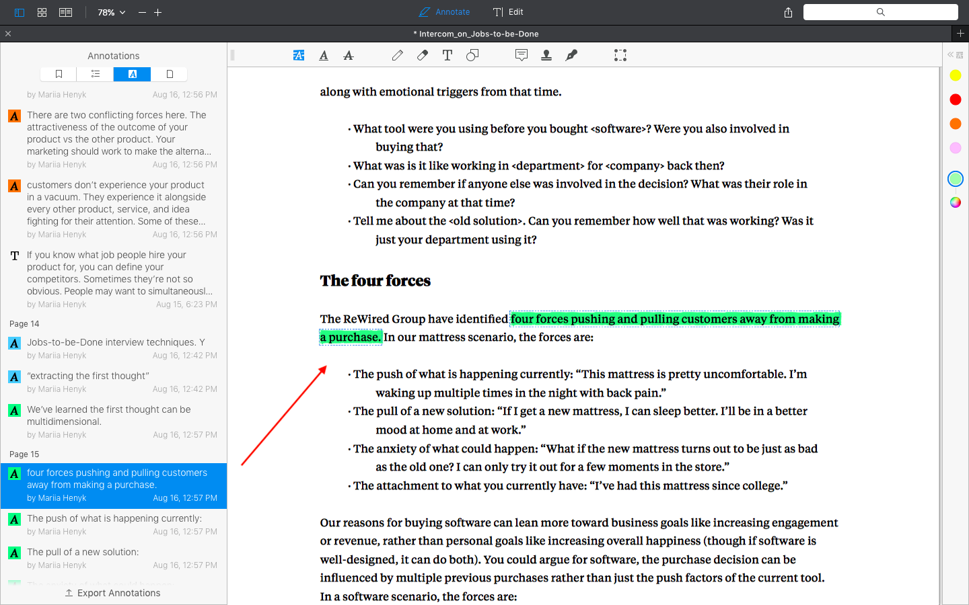Show document outline in sidebar

click(x=95, y=74)
